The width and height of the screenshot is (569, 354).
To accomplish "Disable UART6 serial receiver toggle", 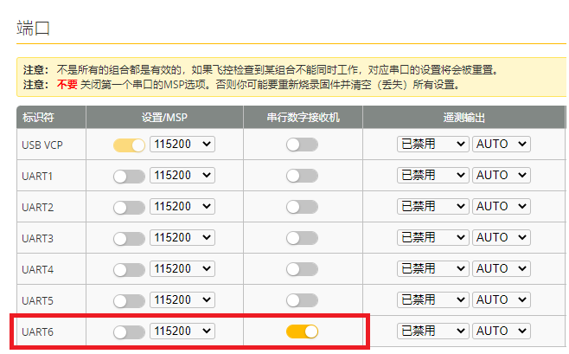I will [302, 331].
